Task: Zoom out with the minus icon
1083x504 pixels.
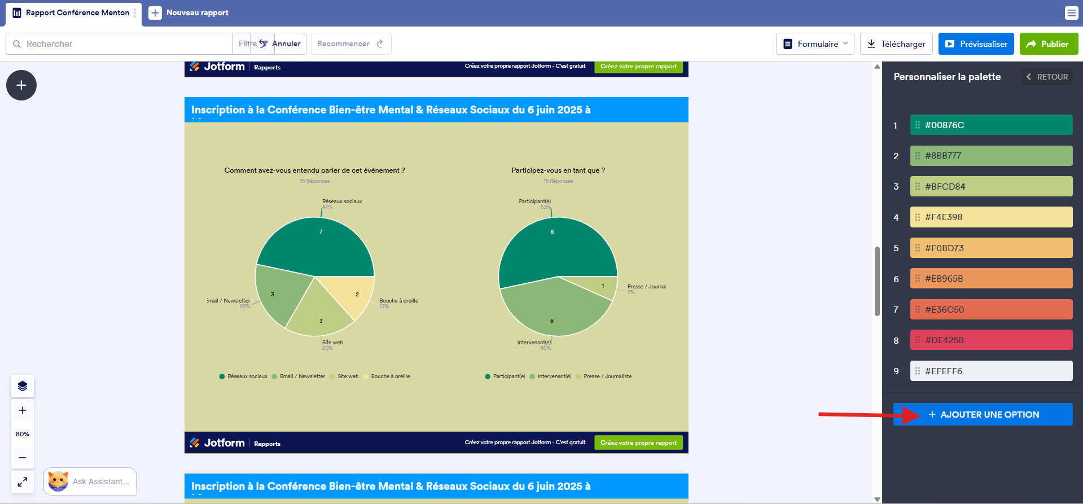Action: [x=23, y=458]
